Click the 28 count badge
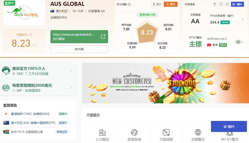The image size is (249, 143). [x=238, y=42]
